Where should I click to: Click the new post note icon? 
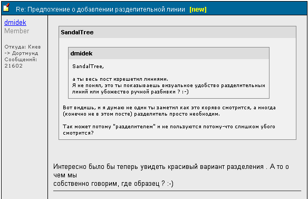[x=6, y=7]
